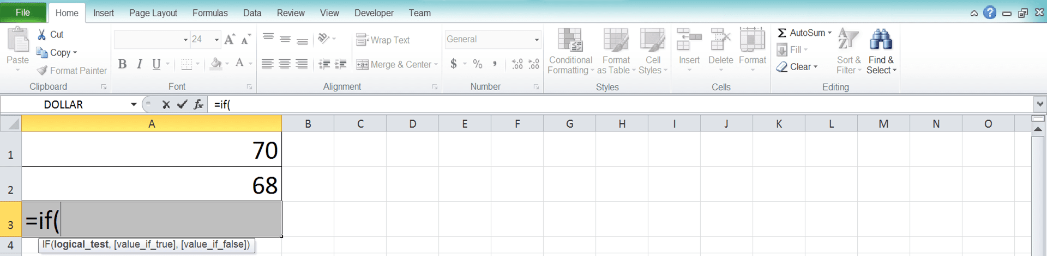Toggle Italic formatting

(x=139, y=64)
